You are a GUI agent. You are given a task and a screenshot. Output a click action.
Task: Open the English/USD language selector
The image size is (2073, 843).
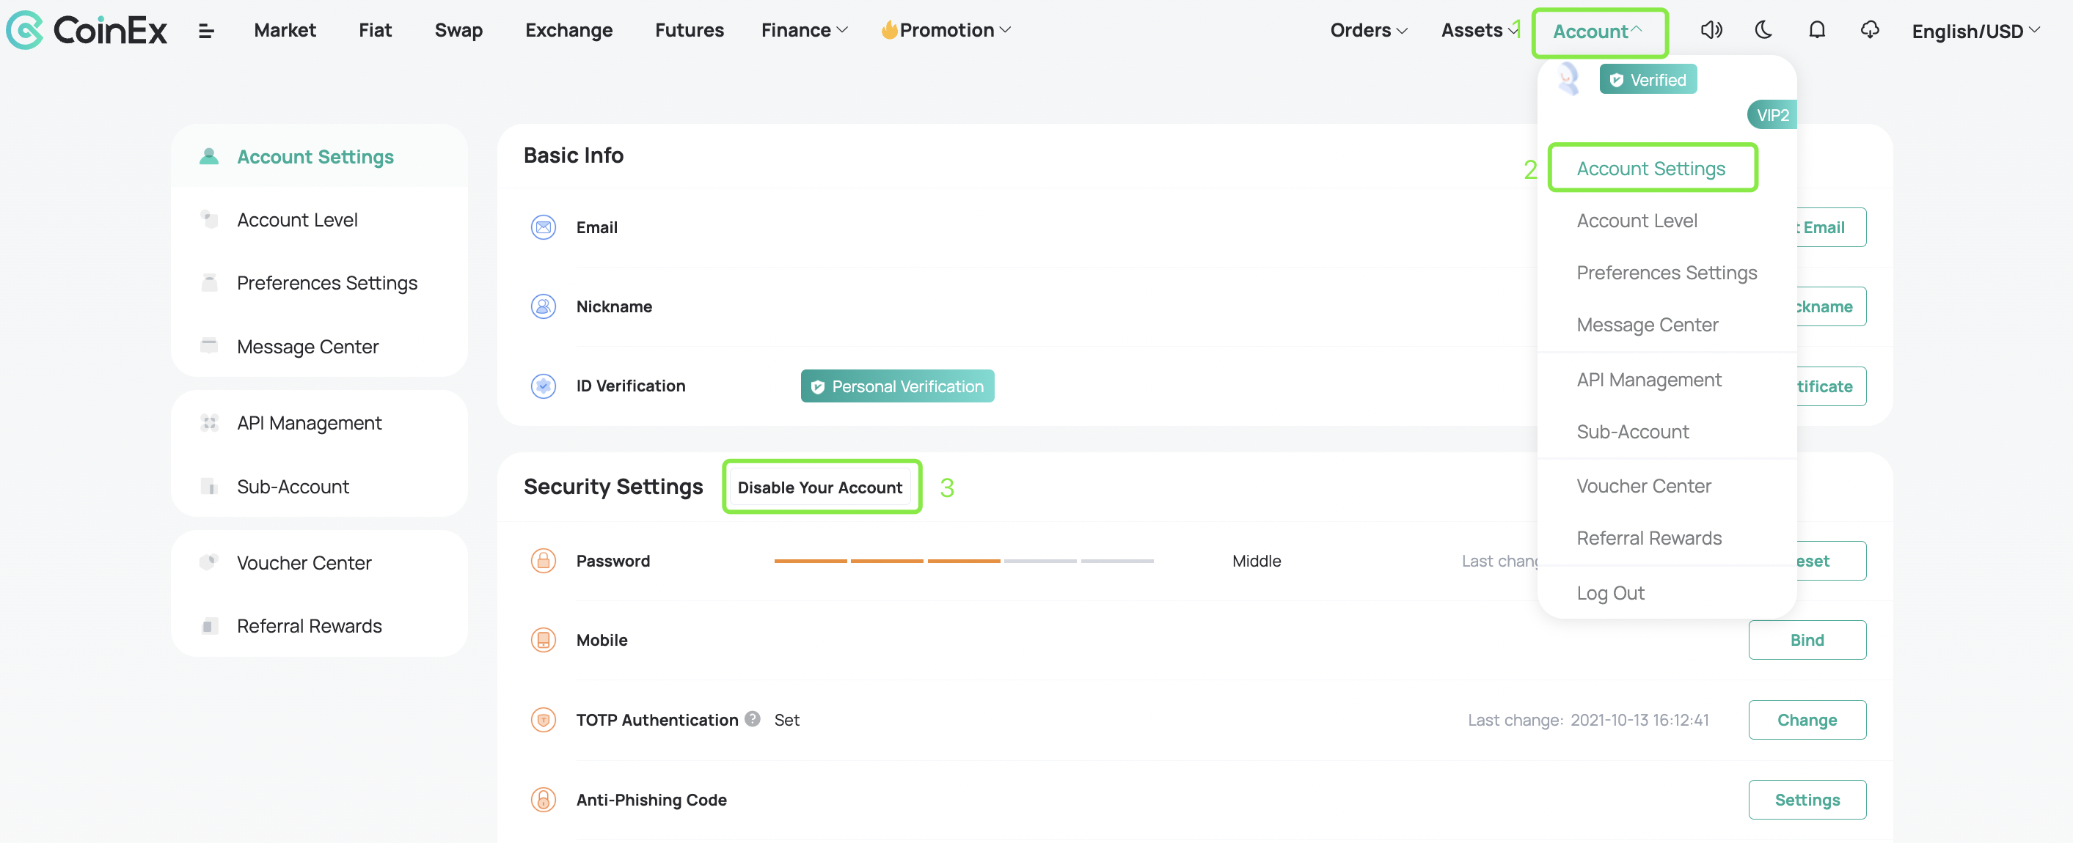pos(1975,32)
